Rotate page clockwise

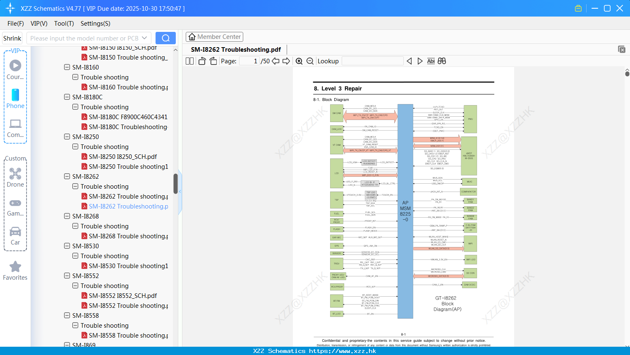click(x=213, y=61)
